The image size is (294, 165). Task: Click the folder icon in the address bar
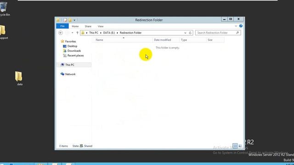coord(83,33)
